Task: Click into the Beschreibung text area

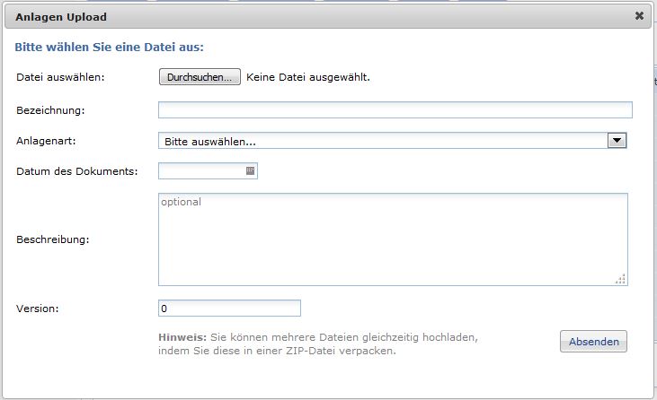Action: coord(393,239)
